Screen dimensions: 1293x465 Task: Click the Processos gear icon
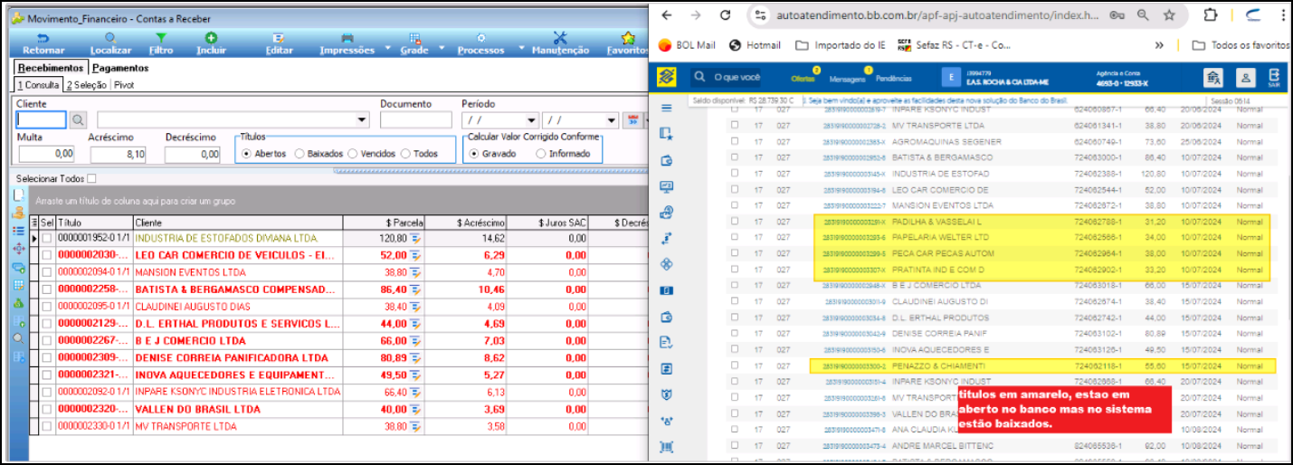pos(480,38)
